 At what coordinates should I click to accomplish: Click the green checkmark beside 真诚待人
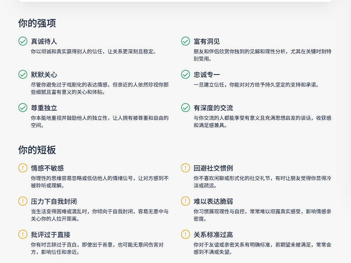(23, 41)
